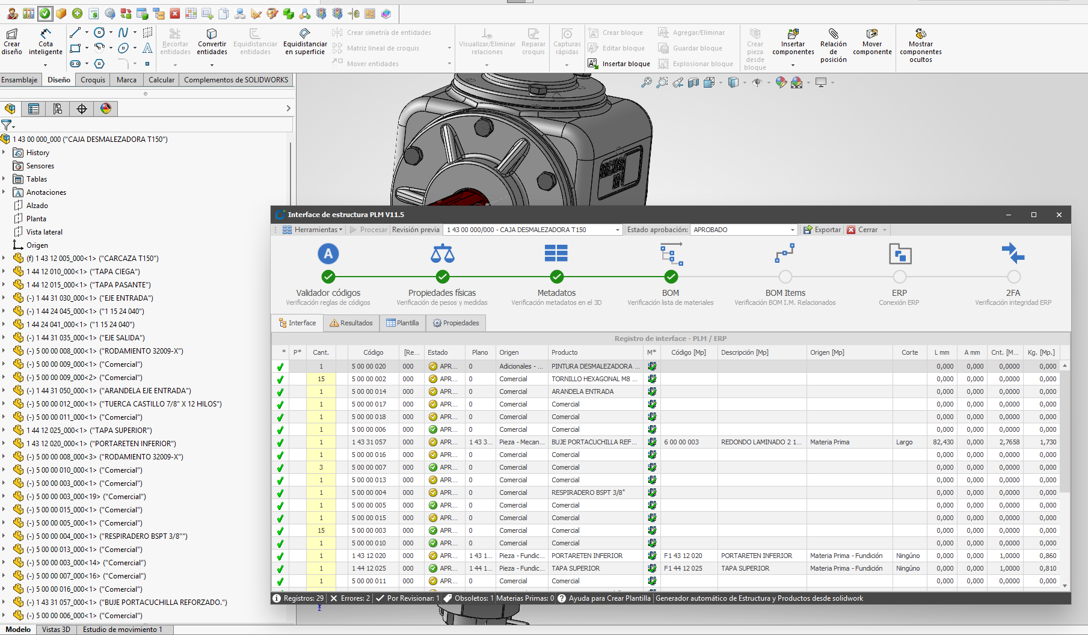Click the Metadatos grid icon
1088x635 pixels.
click(556, 254)
